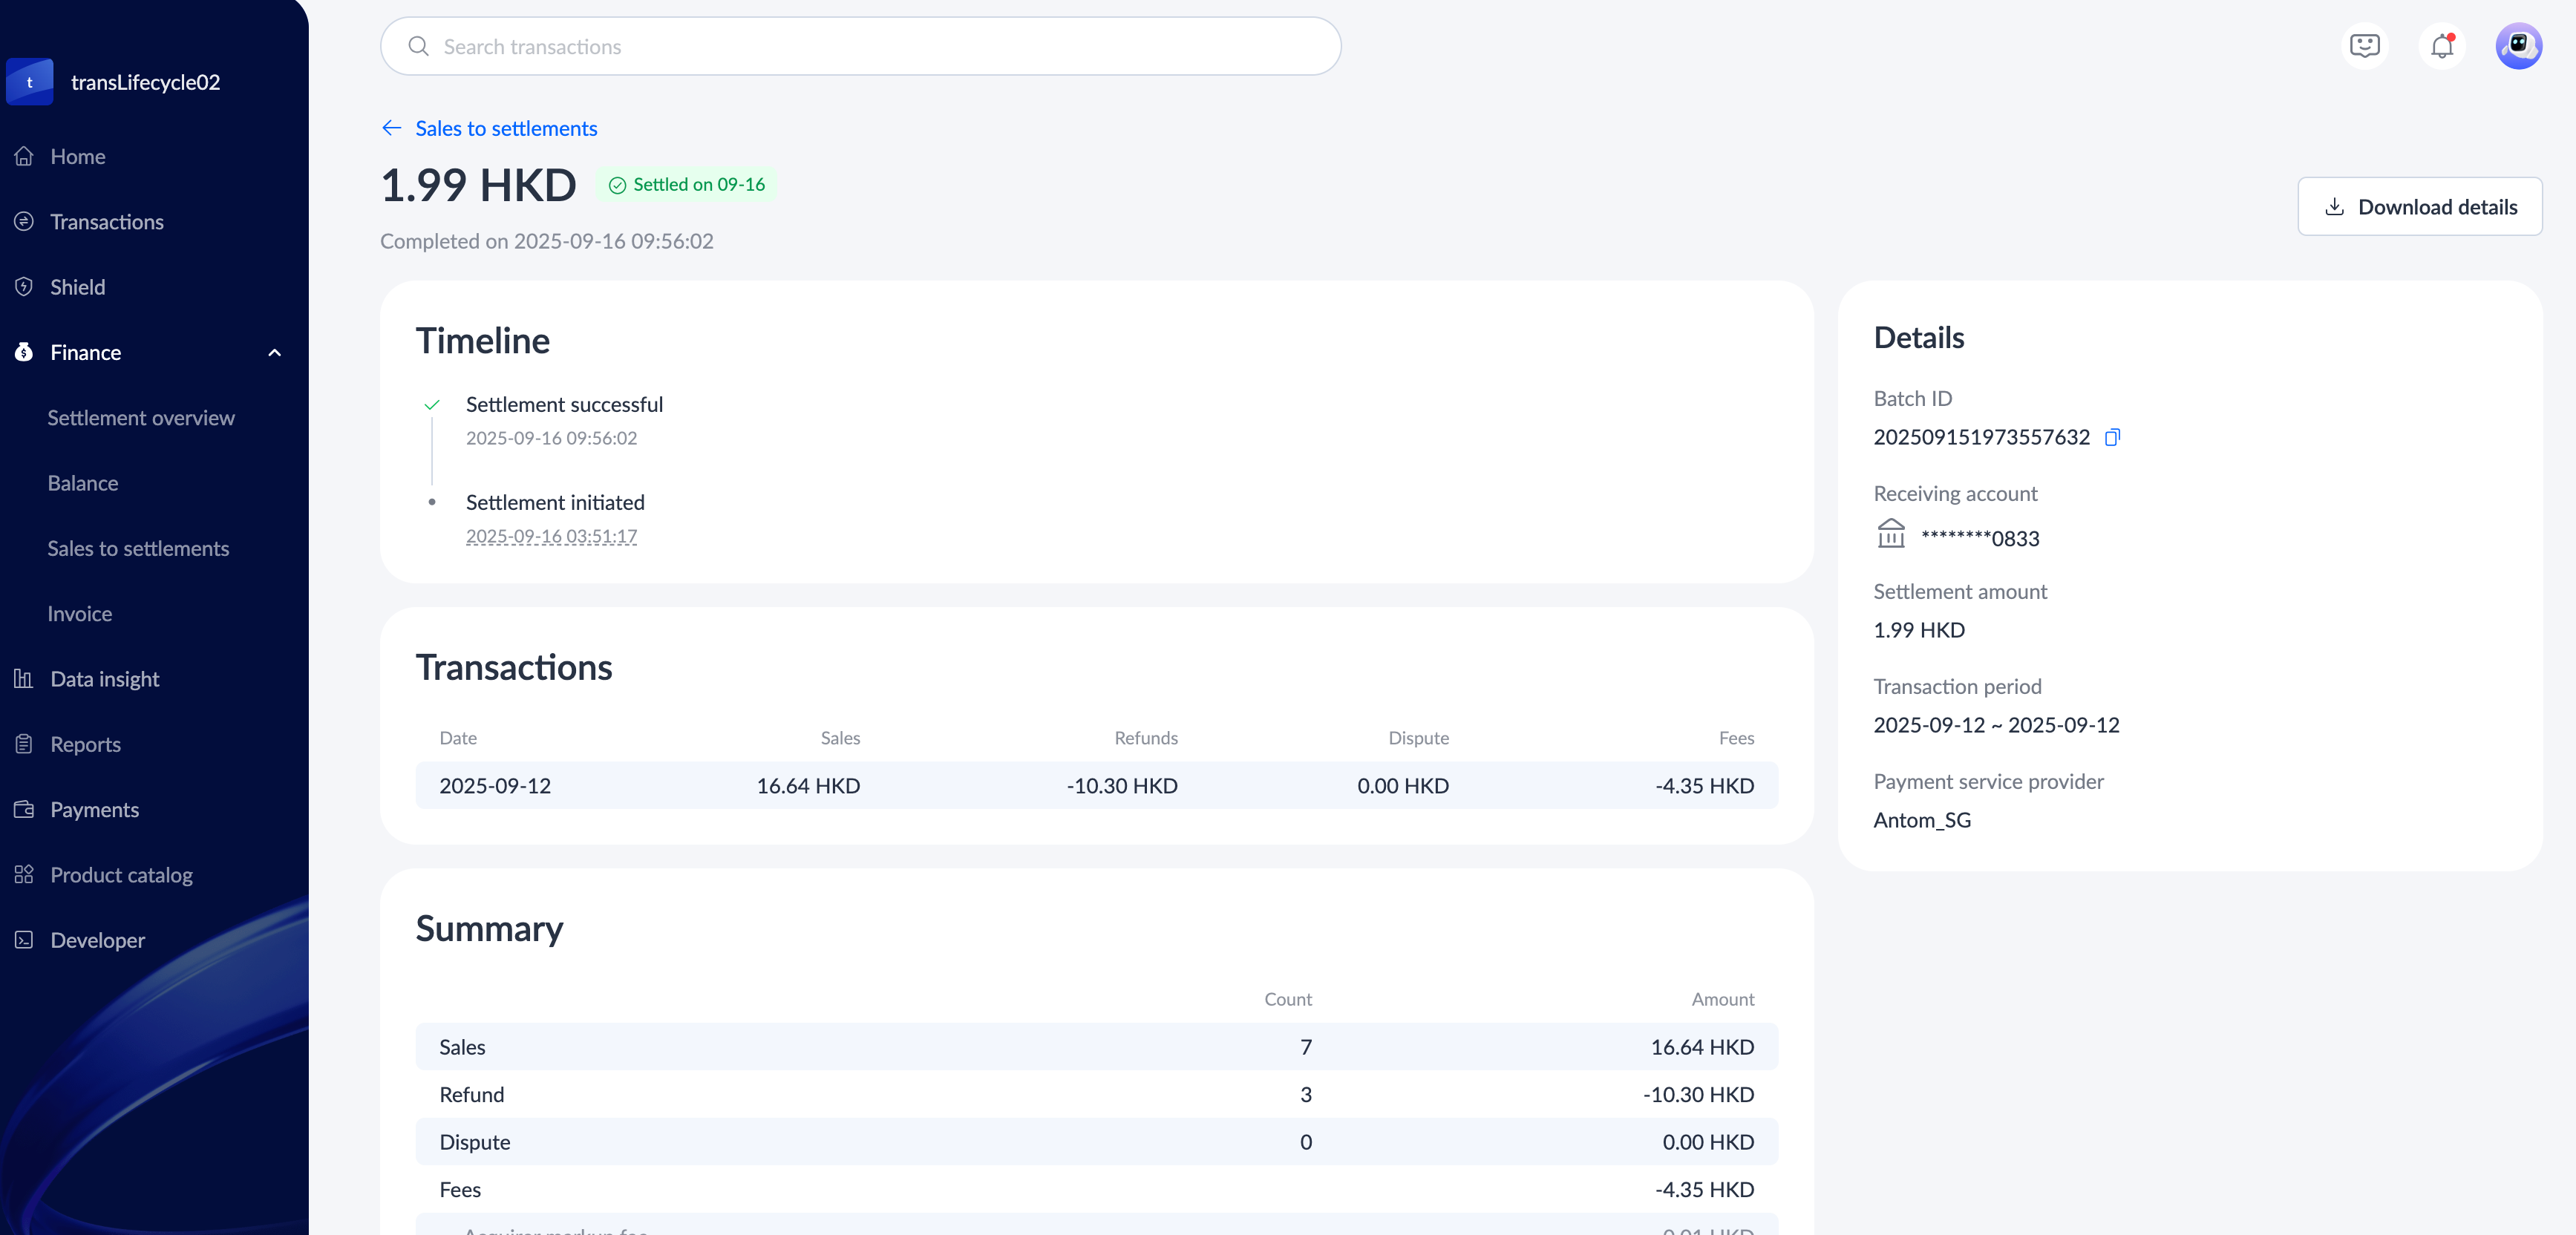The height and width of the screenshot is (1235, 2576).
Task: Focus the Search transactions field
Action: tap(860, 47)
